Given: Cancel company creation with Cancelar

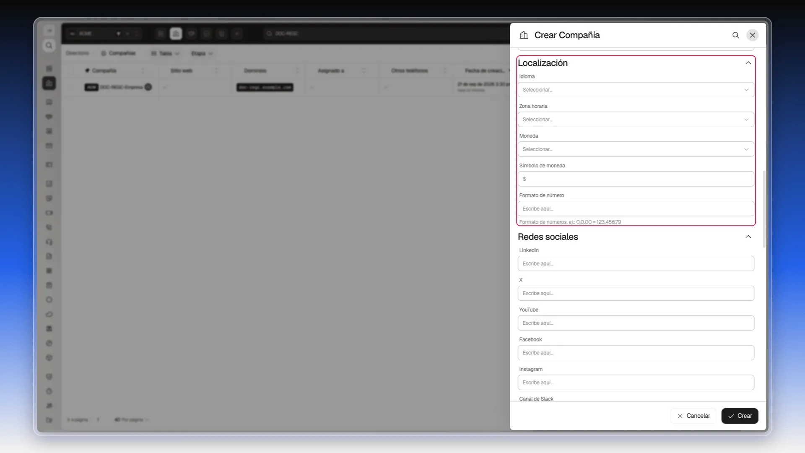Looking at the screenshot, I should tap(693, 416).
